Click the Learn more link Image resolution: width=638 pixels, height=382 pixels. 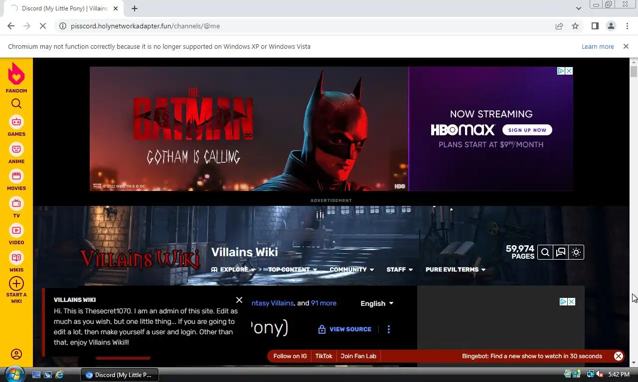click(598, 46)
